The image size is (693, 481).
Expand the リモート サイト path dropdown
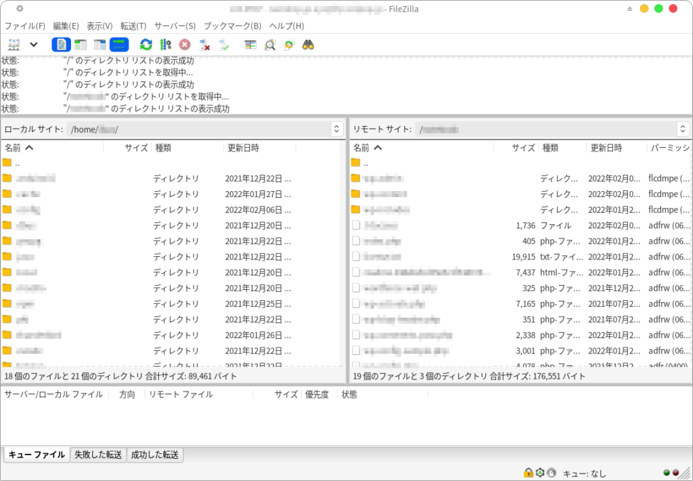[683, 129]
